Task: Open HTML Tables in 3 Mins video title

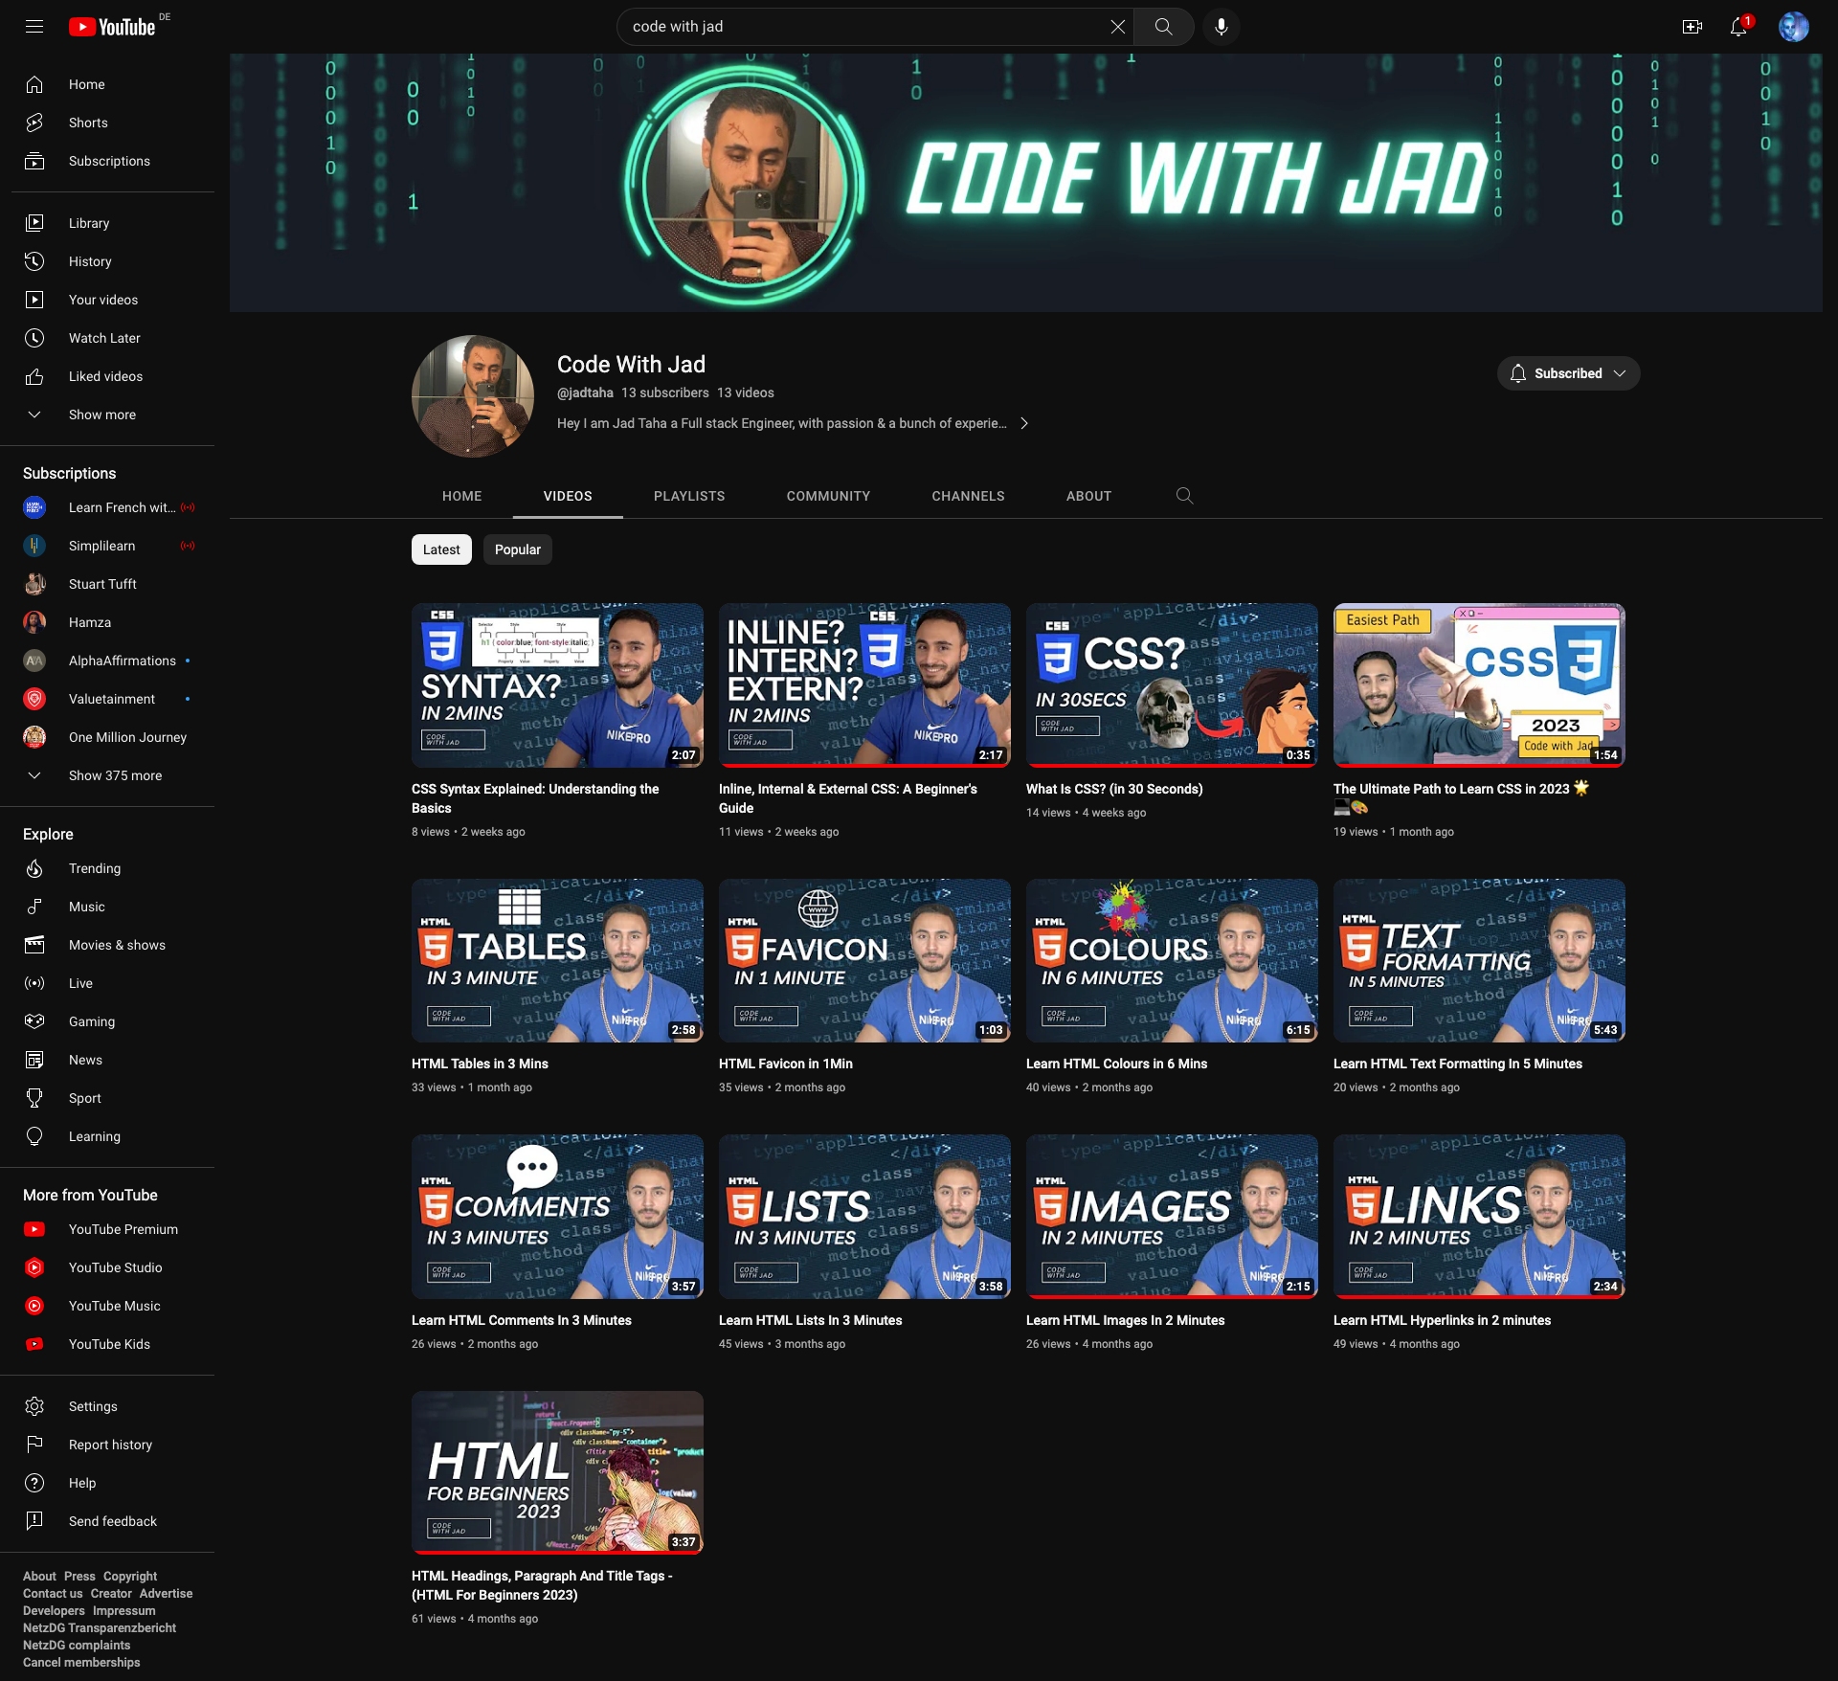Action: (x=480, y=1064)
